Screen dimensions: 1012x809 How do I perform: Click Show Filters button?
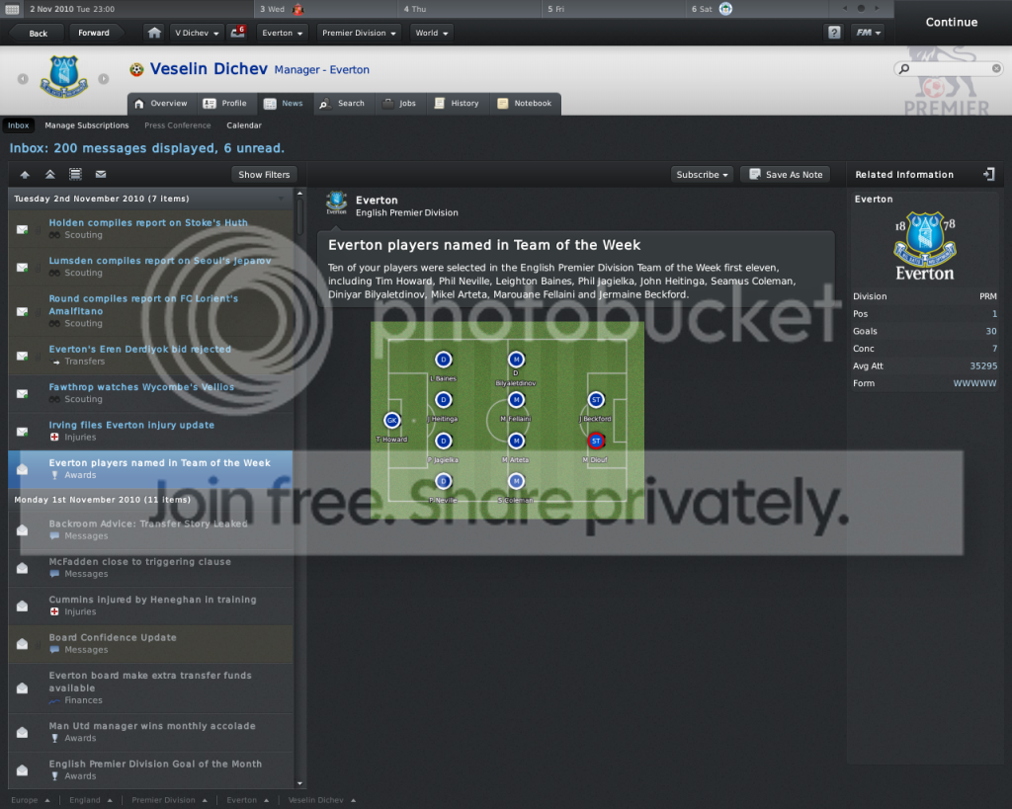264,175
